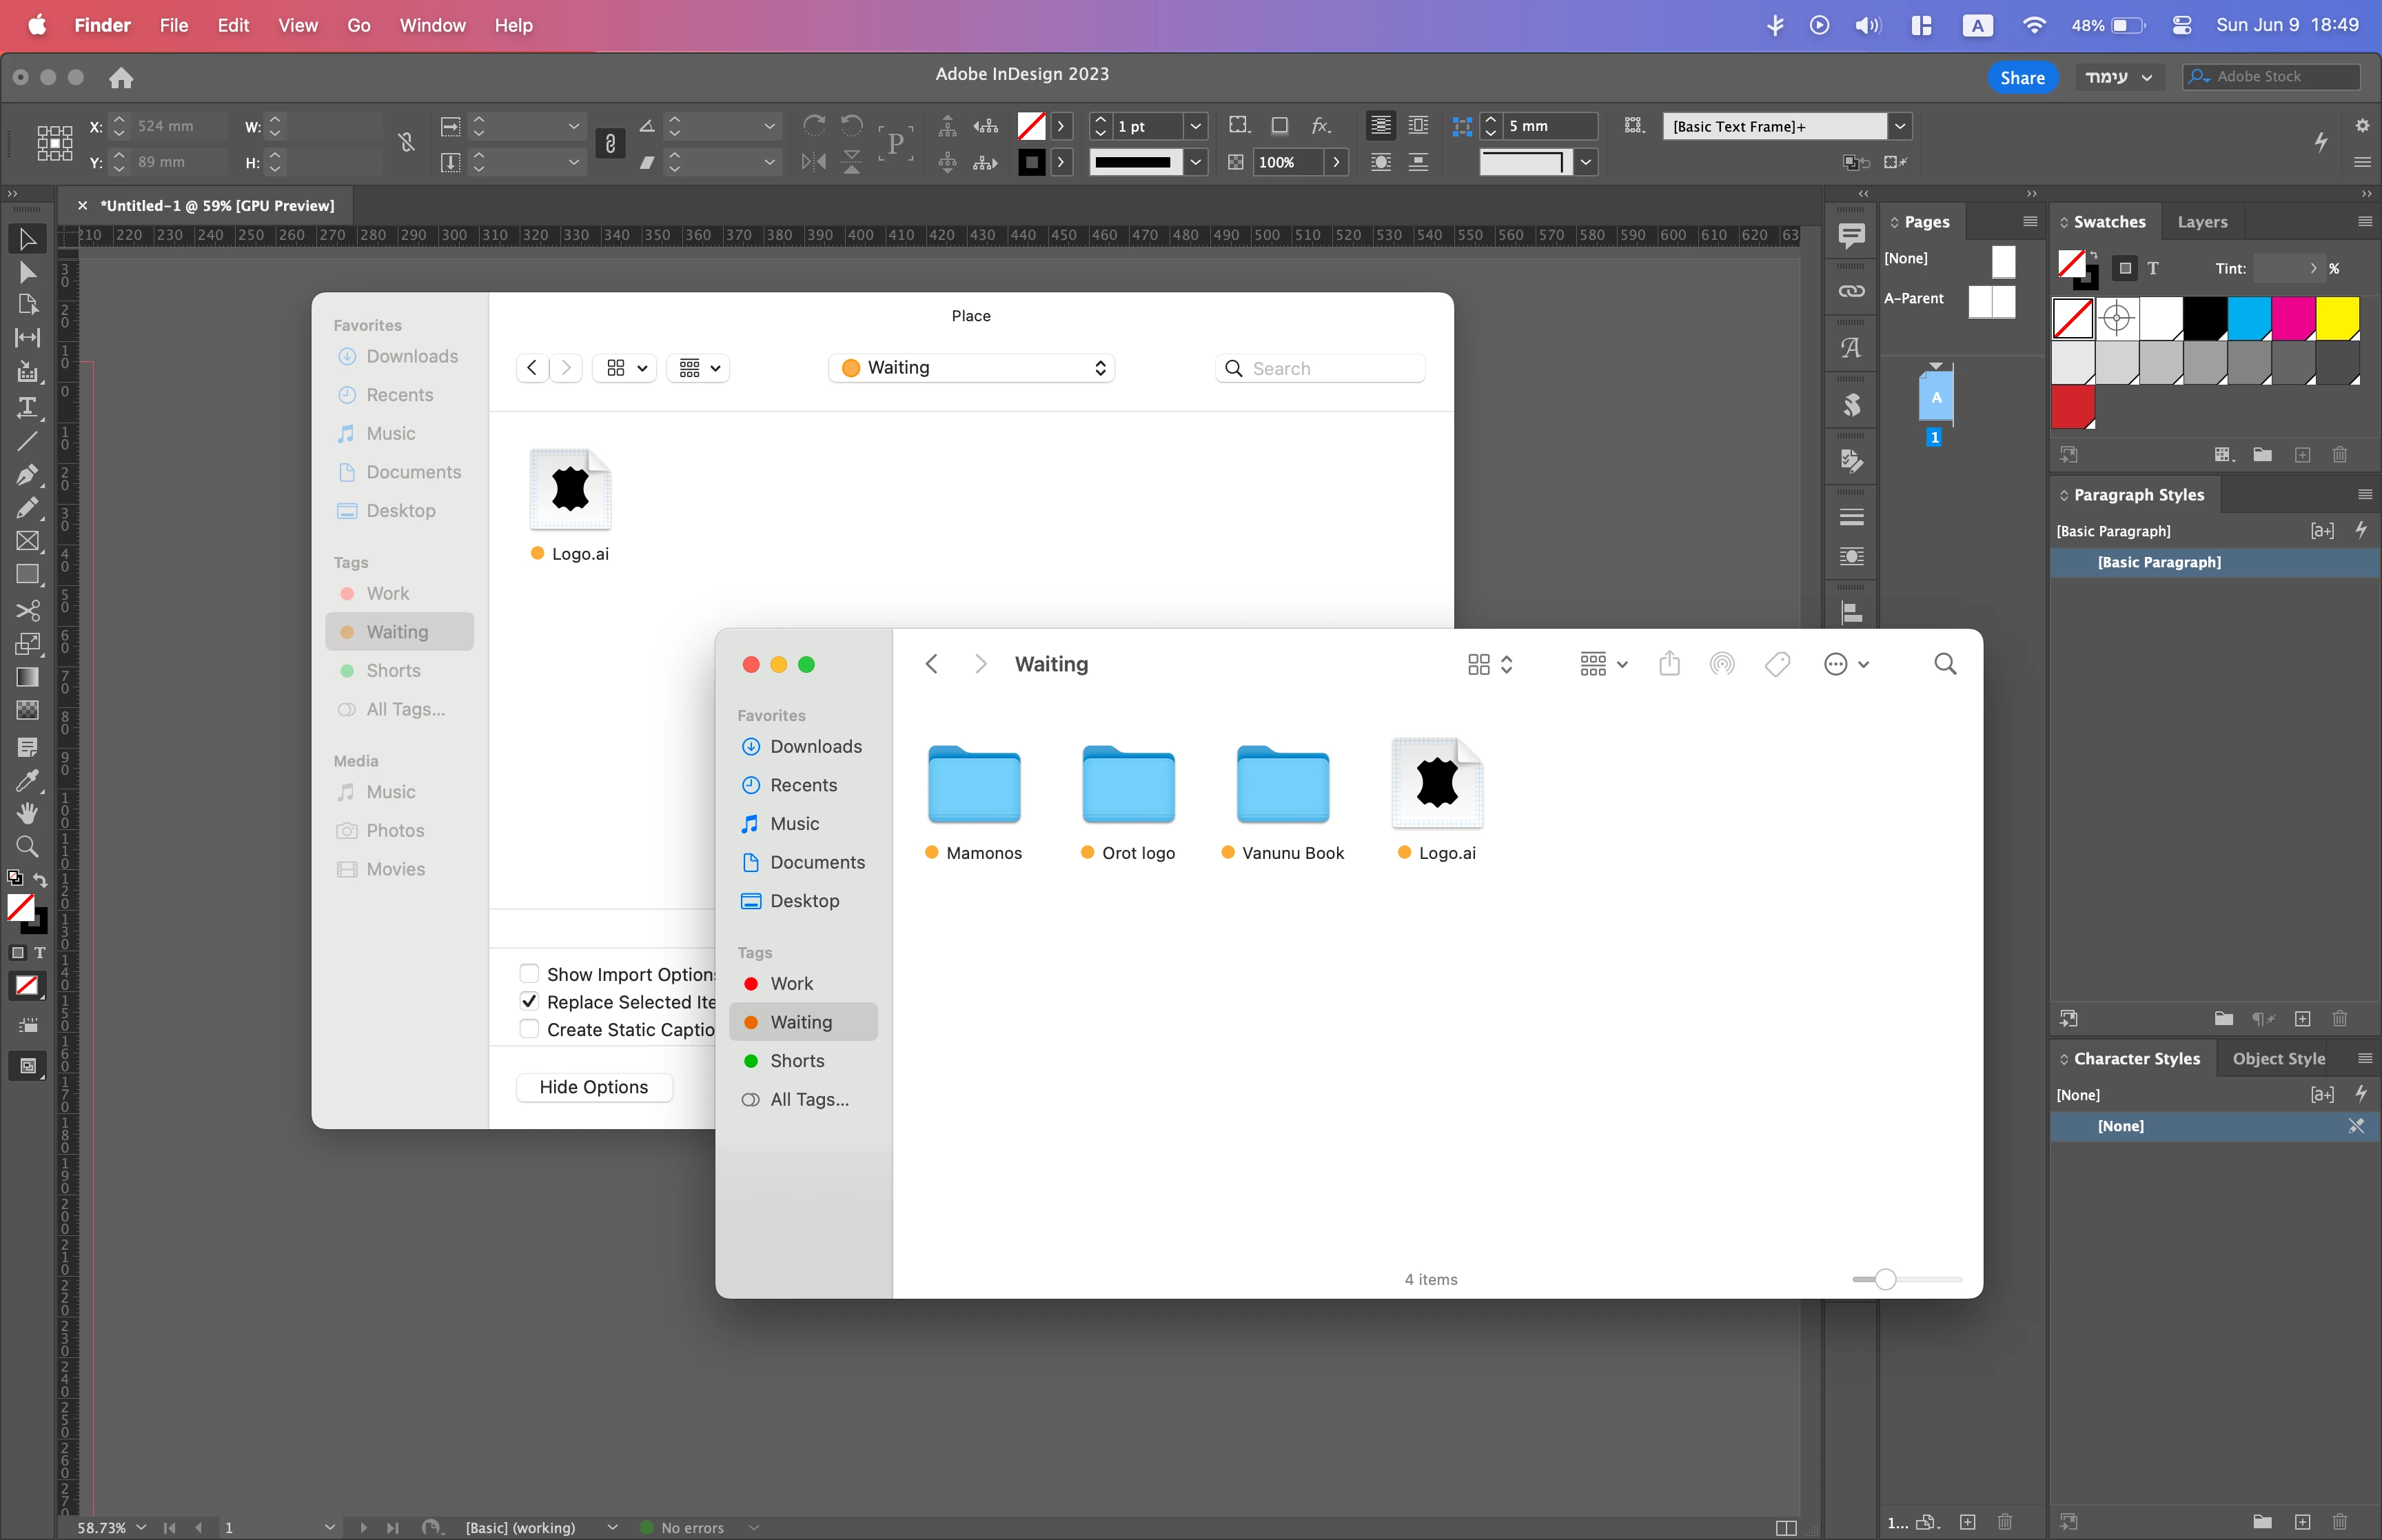Click the Hide Options button
Image resolution: width=2382 pixels, height=1540 pixels.
pos(593,1087)
